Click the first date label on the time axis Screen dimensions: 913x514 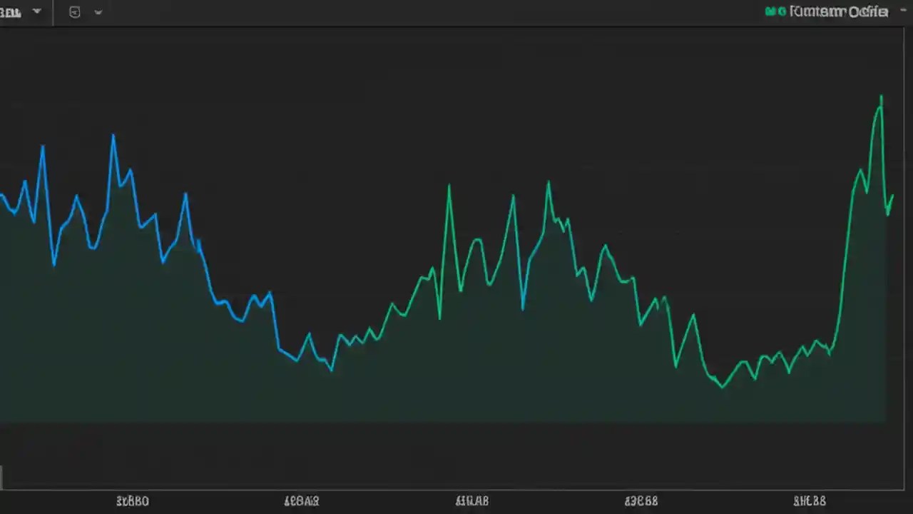point(132,500)
